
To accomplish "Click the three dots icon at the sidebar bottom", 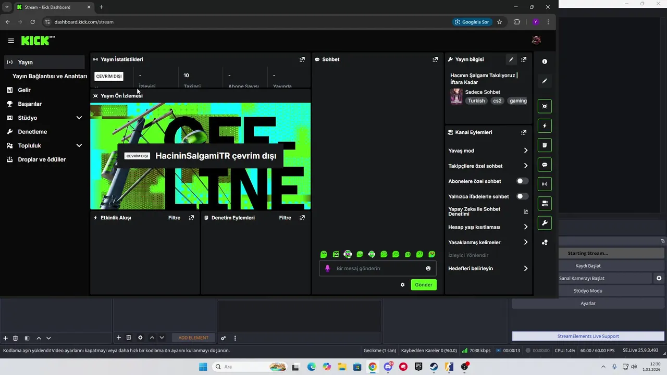I will (x=545, y=242).
